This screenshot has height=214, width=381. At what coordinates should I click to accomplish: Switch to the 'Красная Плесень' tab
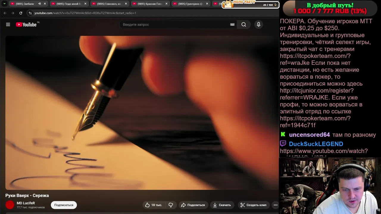click(x=149, y=4)
